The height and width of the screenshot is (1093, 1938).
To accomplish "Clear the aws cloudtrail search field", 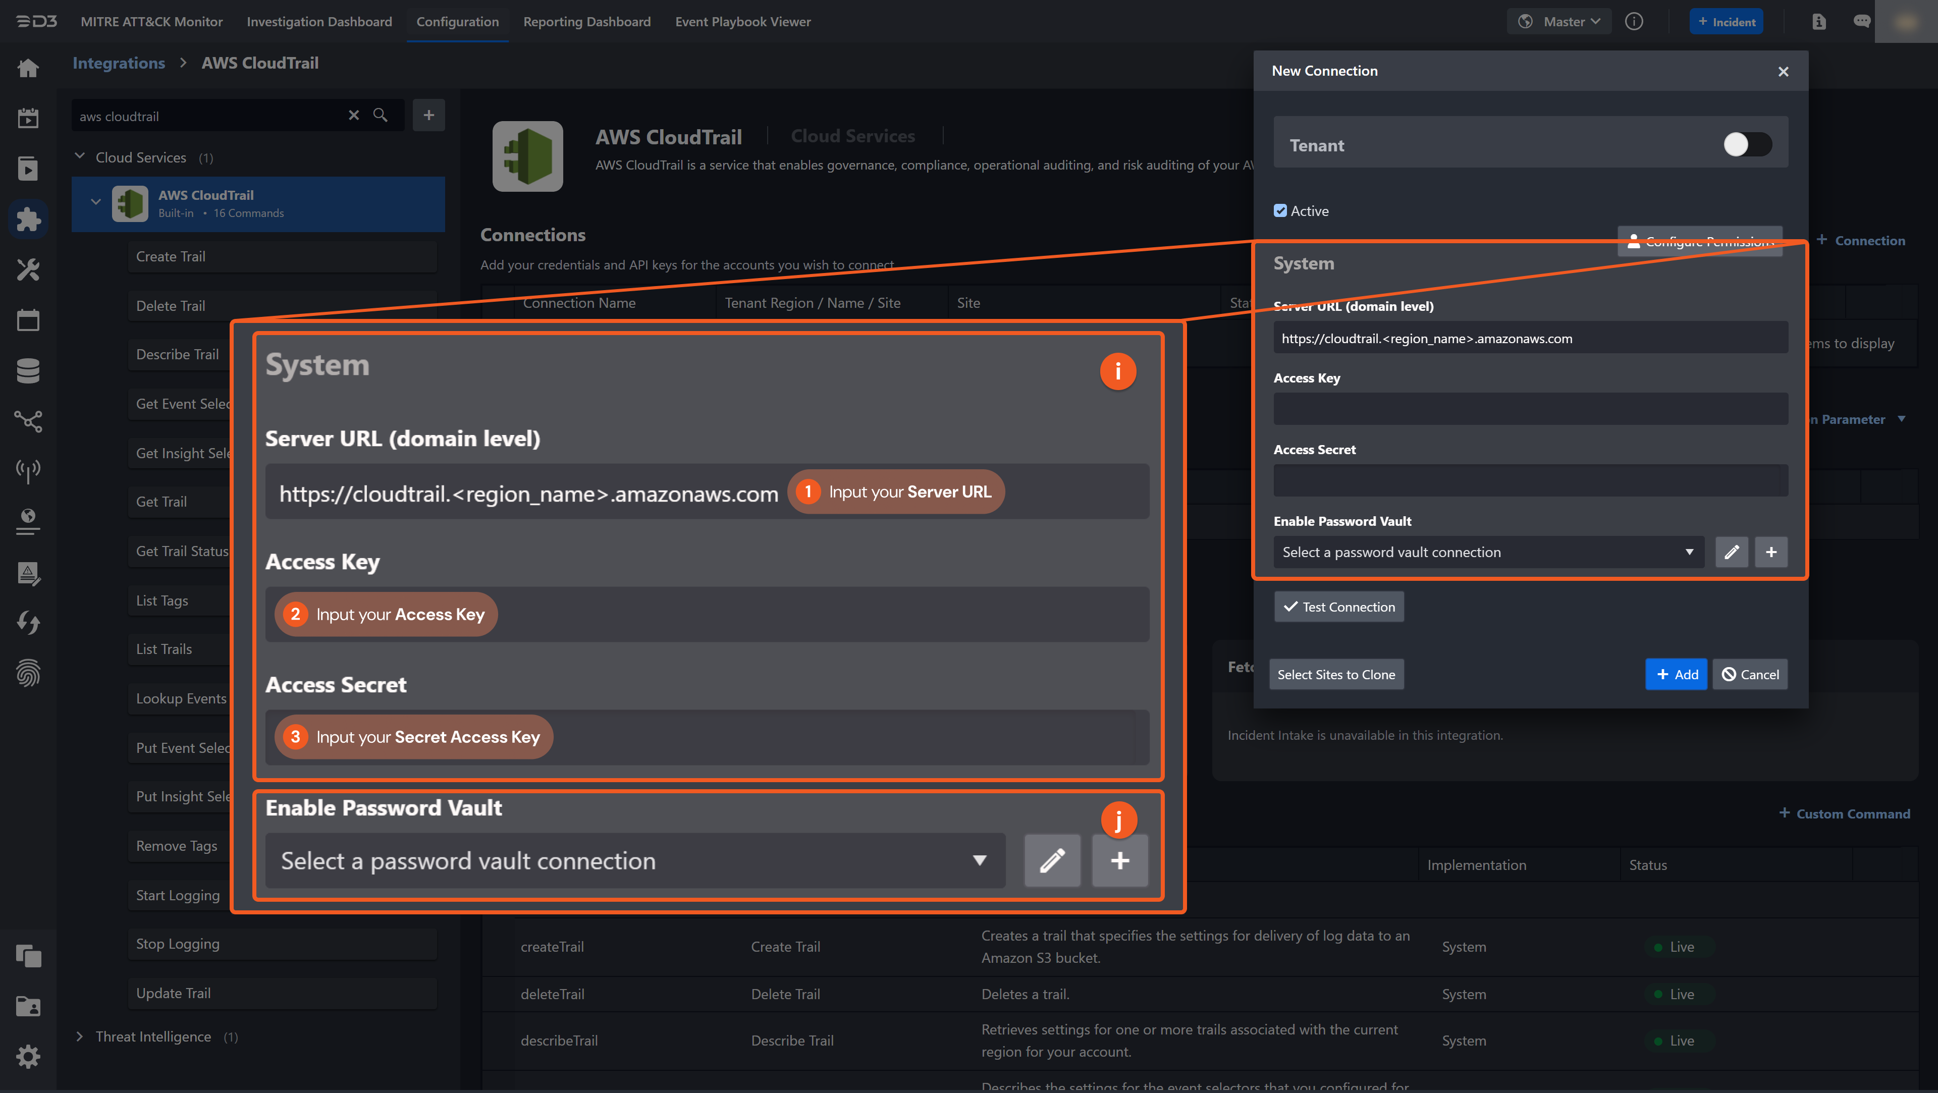I will 354,115.
